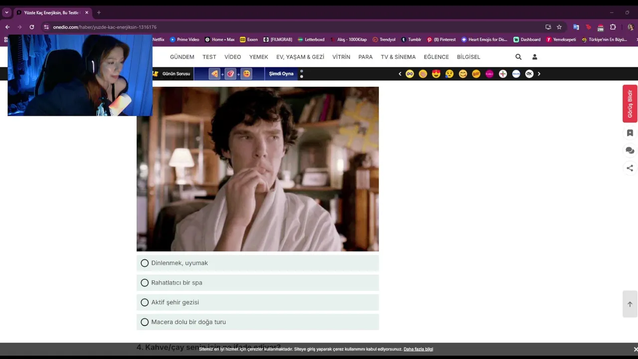Screen dimensions: 638x359
Task: Select the clapping hands emoji reaction
Action: pos(423,74)
